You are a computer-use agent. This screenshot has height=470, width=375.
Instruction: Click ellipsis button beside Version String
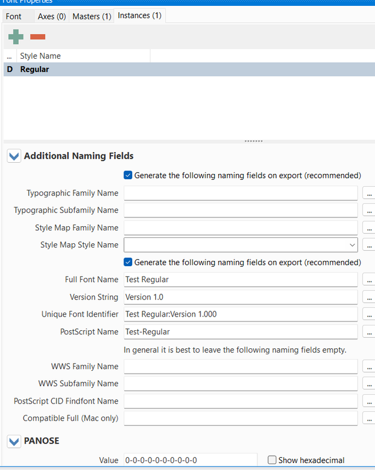(x=369, y=297)
